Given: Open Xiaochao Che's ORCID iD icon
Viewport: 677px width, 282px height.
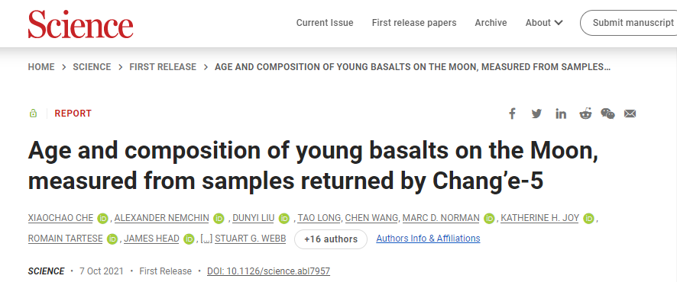Looking at the screenshot, I should pyautogui.click(x=102, y=219).
